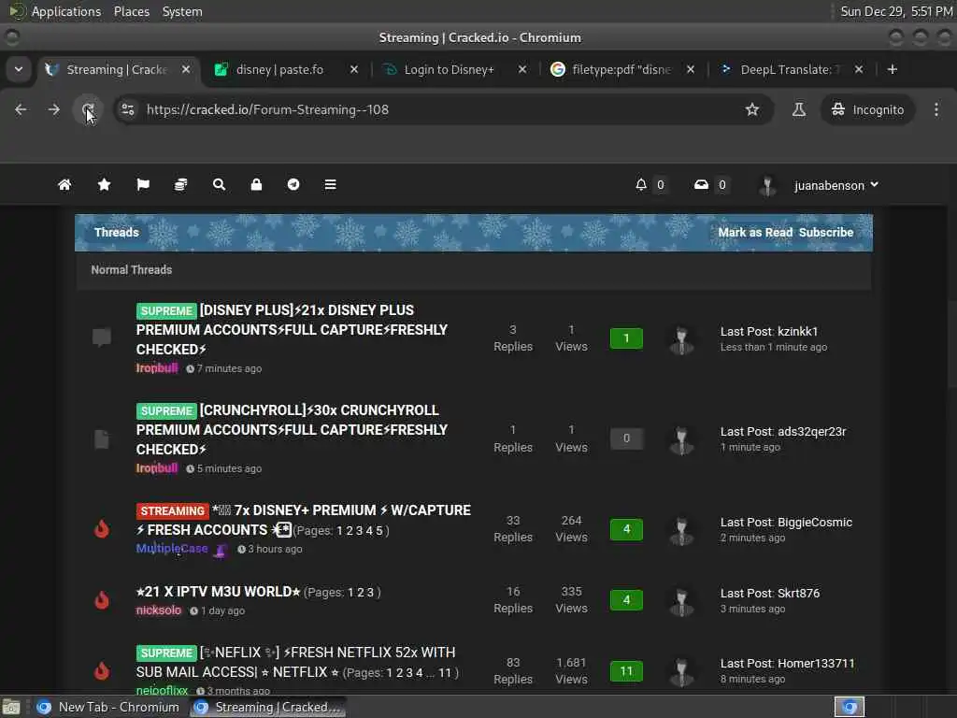Open 21x Disney Plus premium accounts thread
The image size is (957, 718).
tap(292, 330)
